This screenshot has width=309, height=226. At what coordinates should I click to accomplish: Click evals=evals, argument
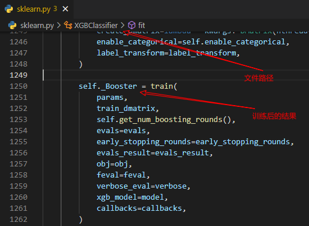coord(123,131)
